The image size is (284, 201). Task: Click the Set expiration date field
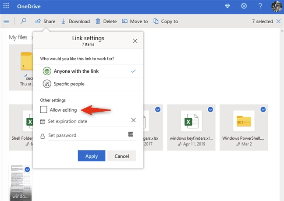point(89,121)
